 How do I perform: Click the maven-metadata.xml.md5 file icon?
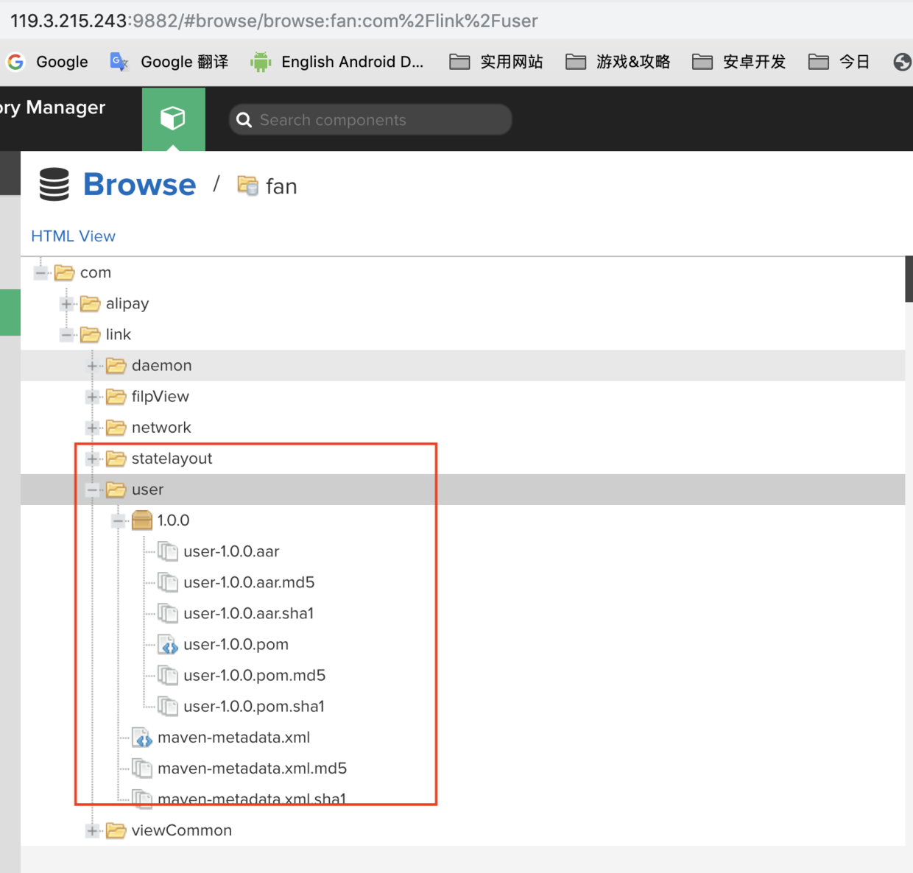[142, 768]
